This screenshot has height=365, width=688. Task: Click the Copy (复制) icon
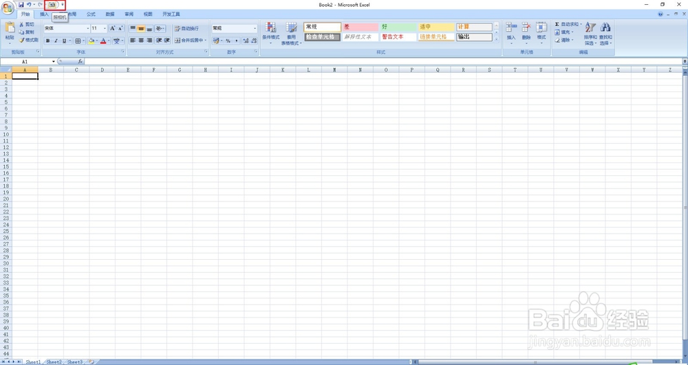coord(21,32)
